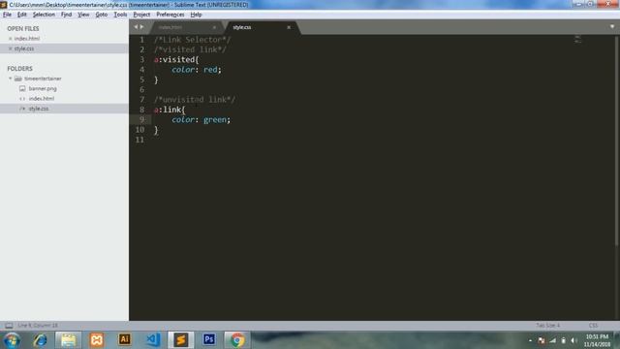Go to next tab with right arrow
Viewport: 620px width, 349px height.
click(141, 27)
